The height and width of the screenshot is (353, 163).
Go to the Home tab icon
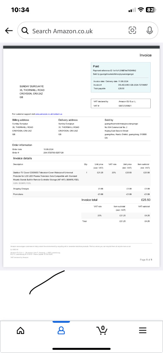click(x=20, y=331)
